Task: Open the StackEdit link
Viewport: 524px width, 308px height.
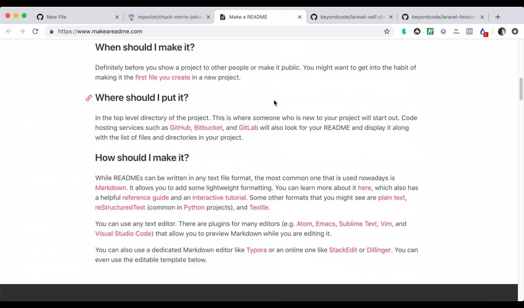Action: coord(343,250)
